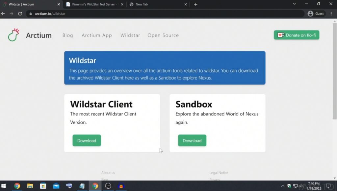Screen dimensions: 337x191
Task: Click the browser forward arrow
Action: 12,13
